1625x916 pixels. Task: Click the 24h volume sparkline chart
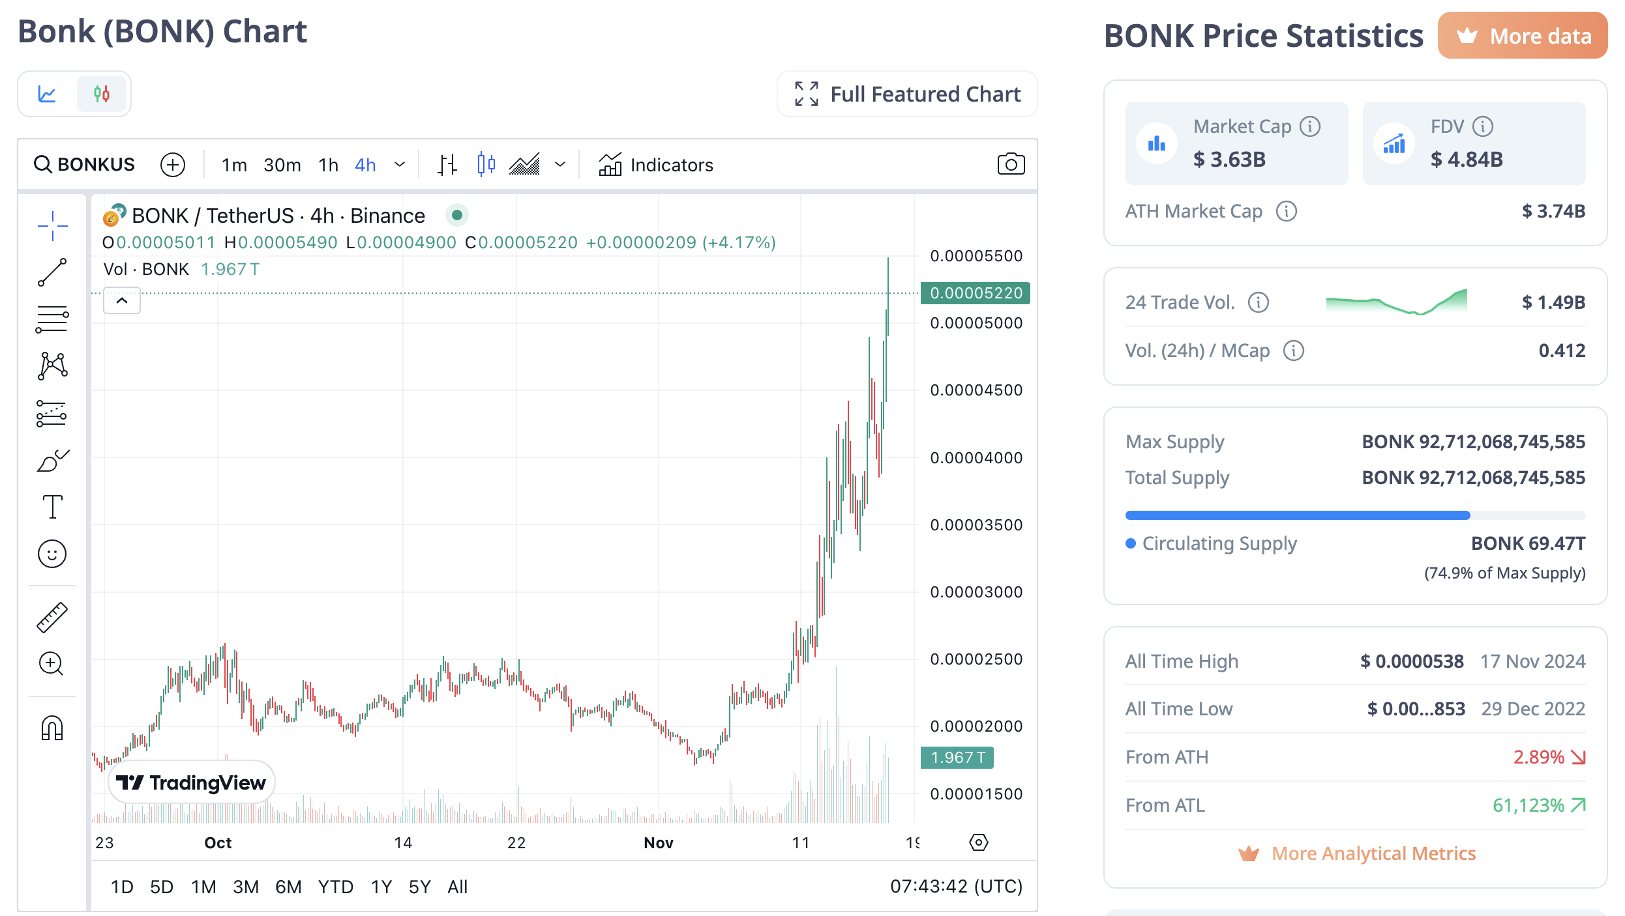(x=1397, y=302)
